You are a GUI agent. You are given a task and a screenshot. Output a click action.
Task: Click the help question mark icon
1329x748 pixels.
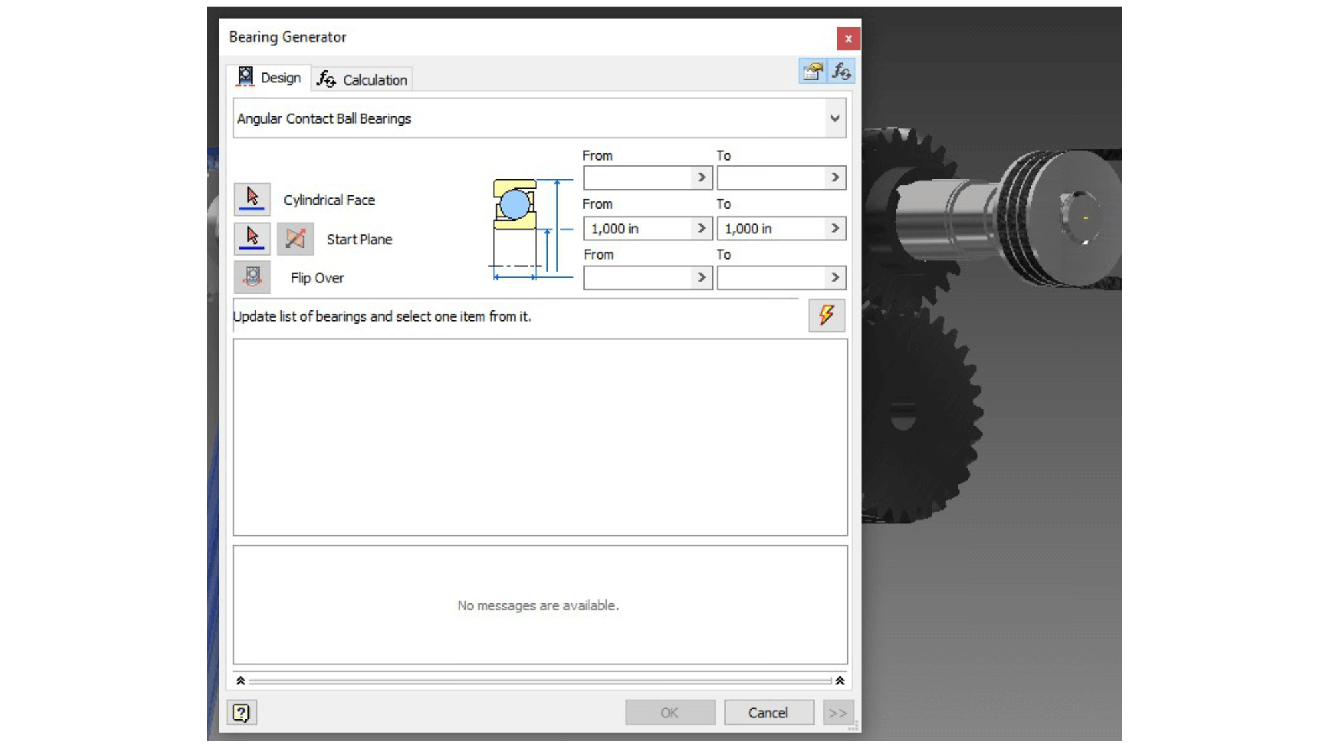(241, 713)
